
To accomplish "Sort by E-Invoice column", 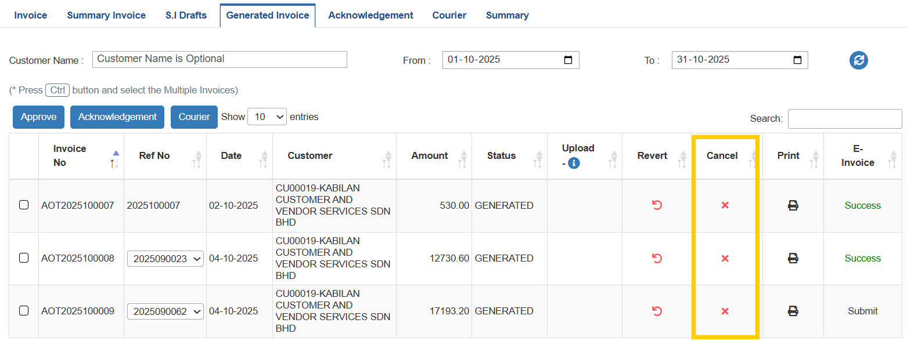I will point(863,156).
